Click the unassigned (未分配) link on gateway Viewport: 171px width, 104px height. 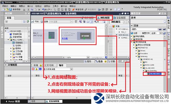(x=65, y=38)
